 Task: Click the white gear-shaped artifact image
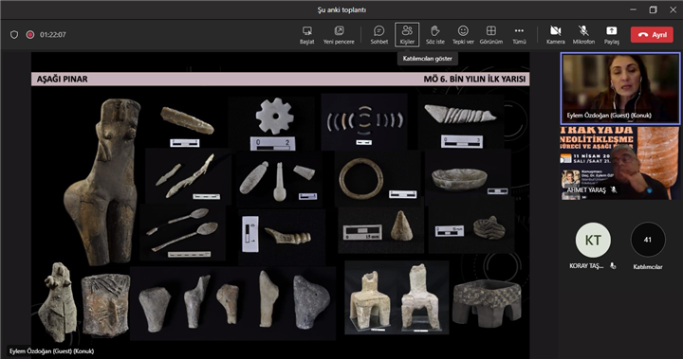click(275, 116)
